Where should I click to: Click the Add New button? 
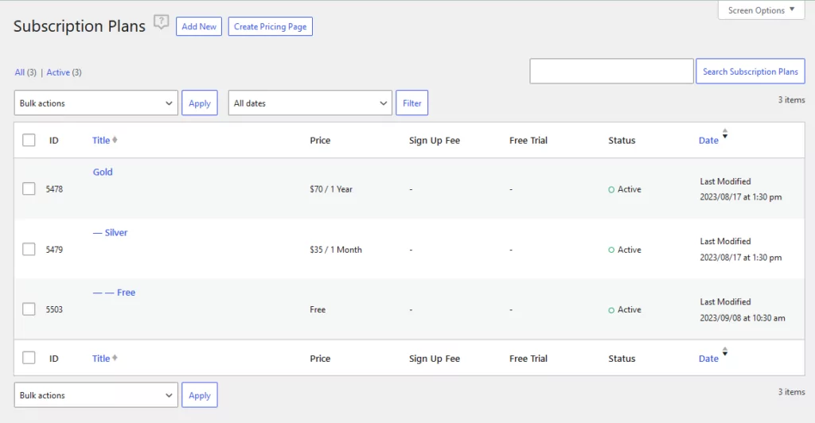coord(199,26)
